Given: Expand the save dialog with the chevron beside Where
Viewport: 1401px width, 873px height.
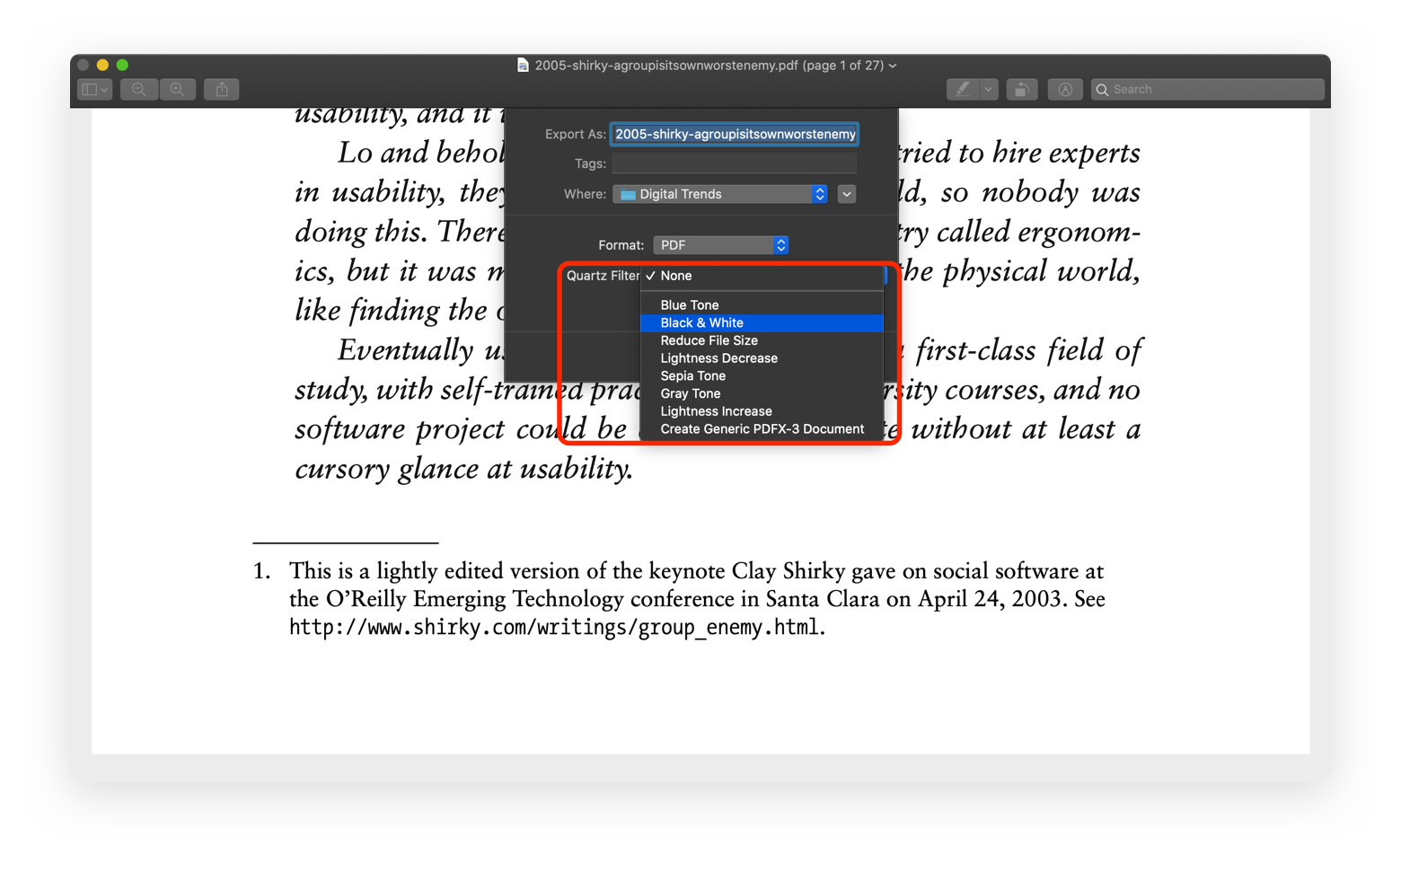Looking at the screenshot, I should [x=845, y=194].
